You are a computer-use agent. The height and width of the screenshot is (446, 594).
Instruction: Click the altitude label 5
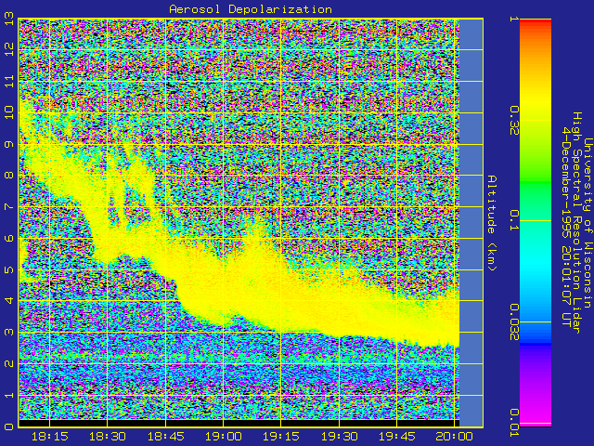pyautogui.click(x=9, y=270)
